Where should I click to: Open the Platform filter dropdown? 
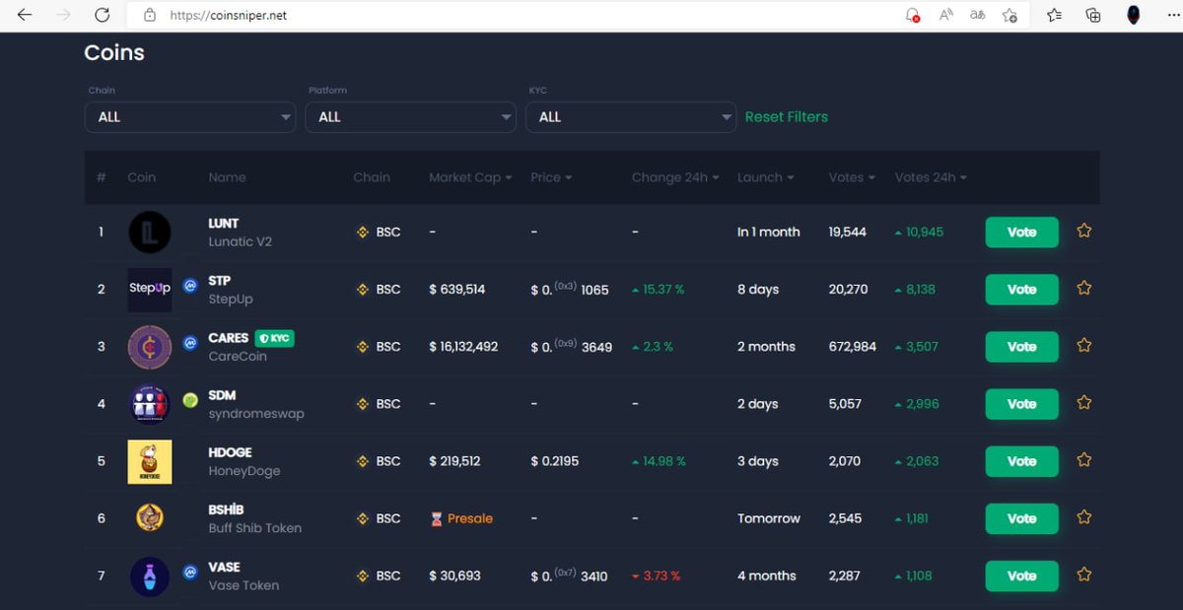411,117
